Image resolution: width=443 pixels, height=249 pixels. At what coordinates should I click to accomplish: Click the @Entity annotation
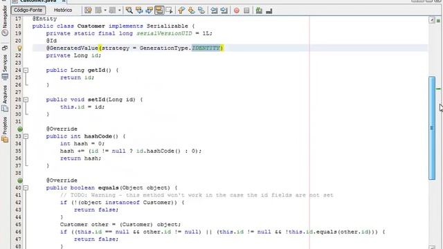coord(44,19)
